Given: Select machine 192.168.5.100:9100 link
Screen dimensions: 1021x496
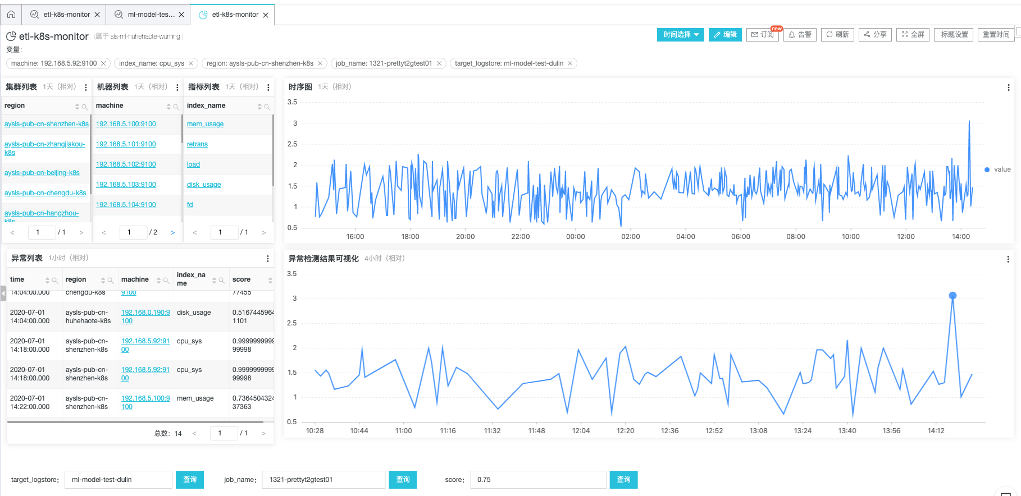Looking at the screenshot, I should pyautogui.click(x=126, y=124).
